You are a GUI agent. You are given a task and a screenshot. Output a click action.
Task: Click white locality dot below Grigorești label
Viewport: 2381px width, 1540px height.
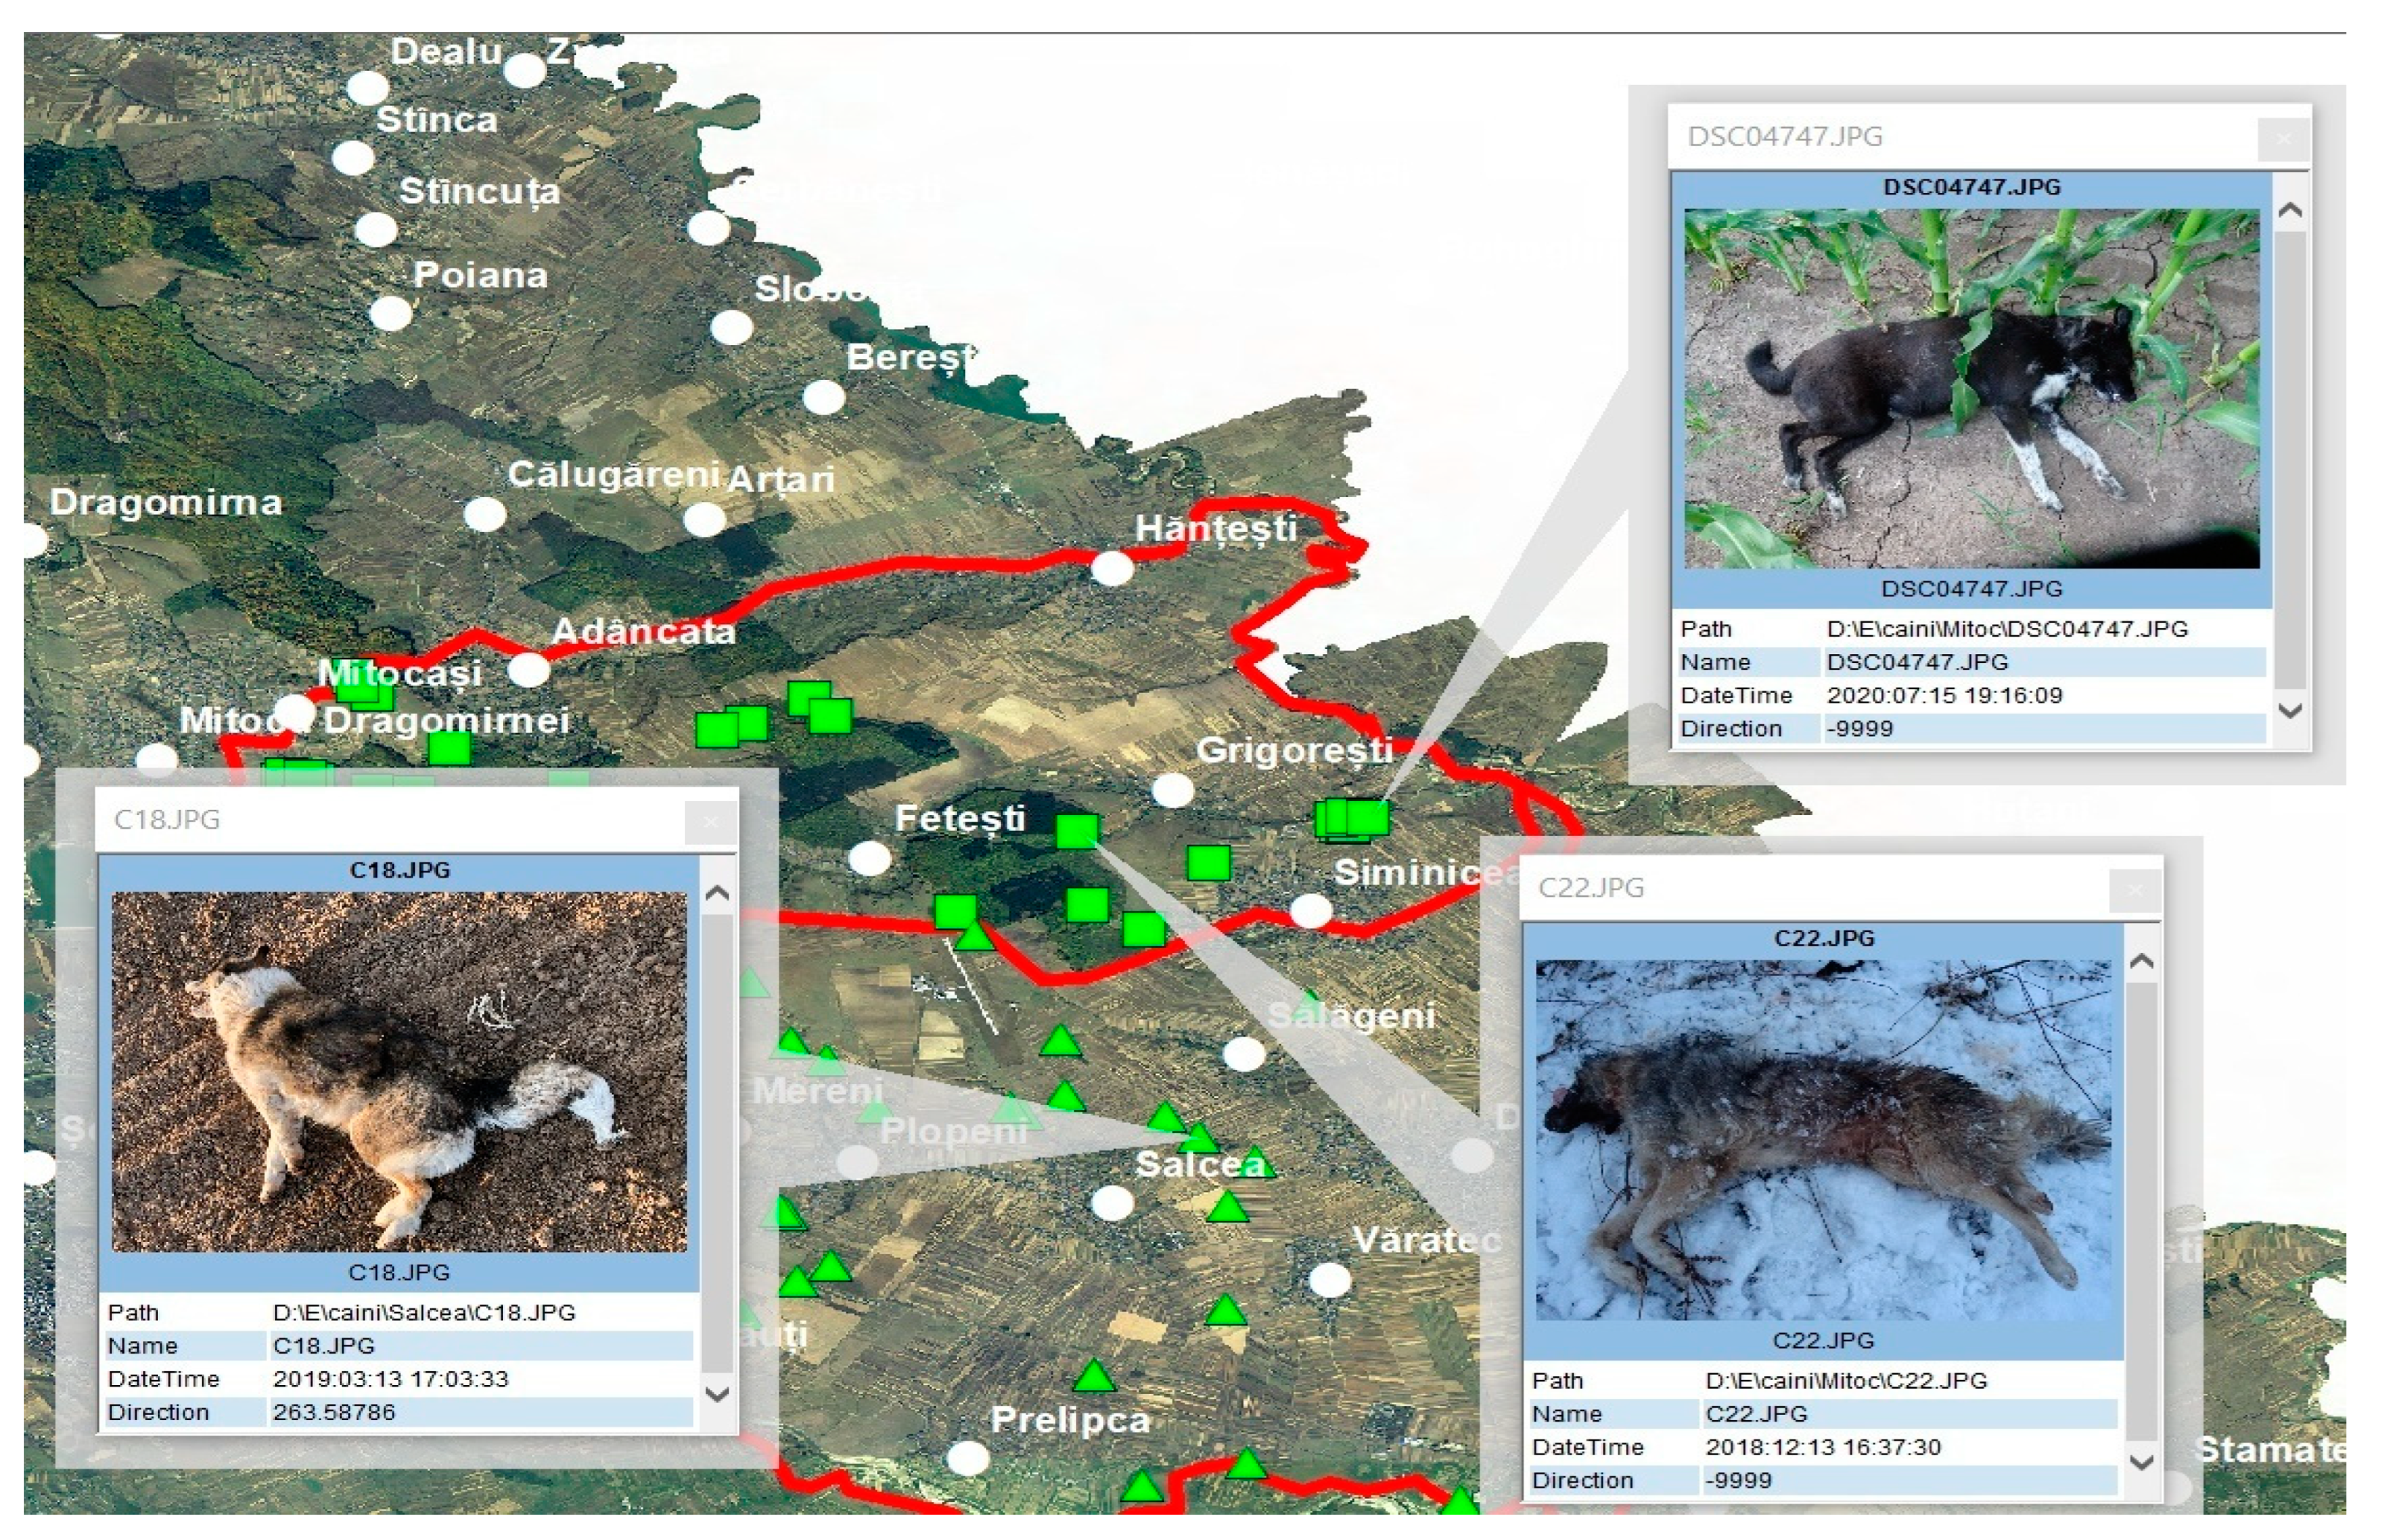[1172, 790]
